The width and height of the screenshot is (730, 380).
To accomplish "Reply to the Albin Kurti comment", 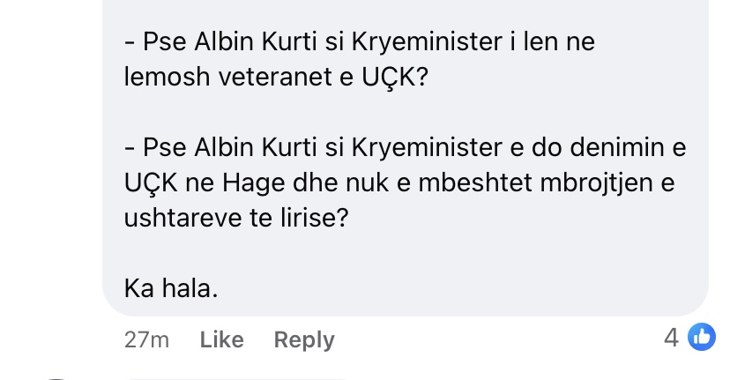I will point(304,339).
